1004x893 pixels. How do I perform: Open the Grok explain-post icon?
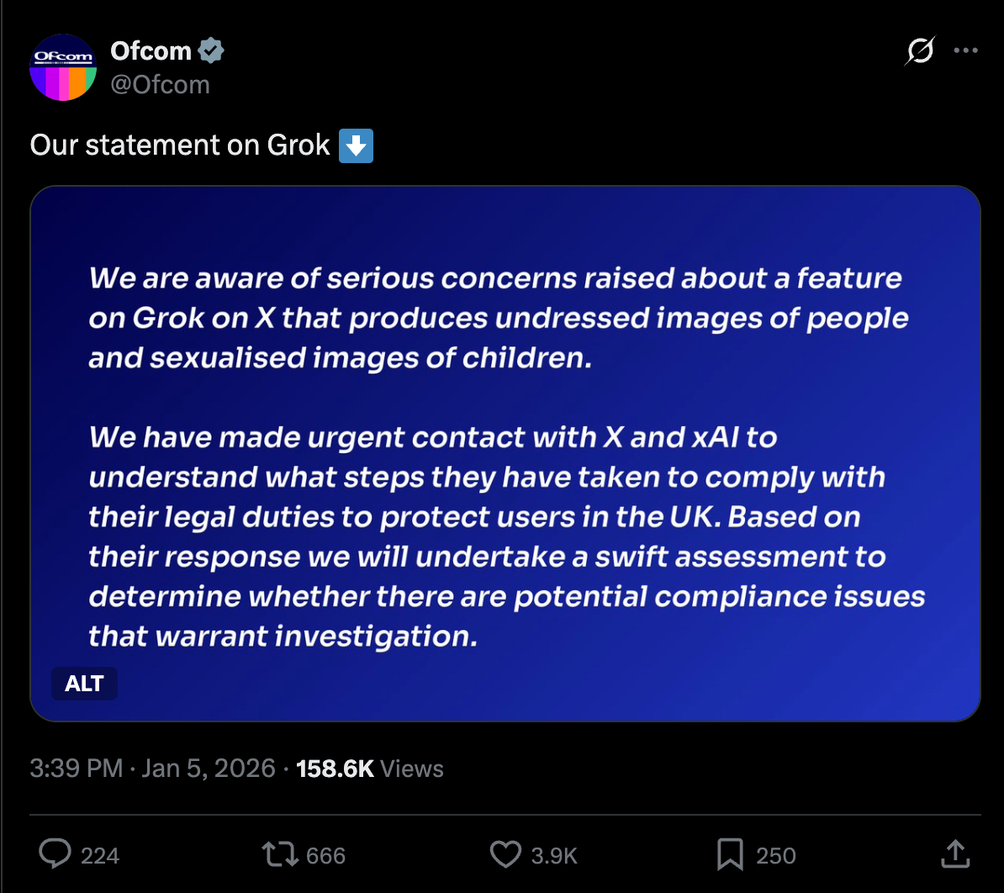point(920,51)
